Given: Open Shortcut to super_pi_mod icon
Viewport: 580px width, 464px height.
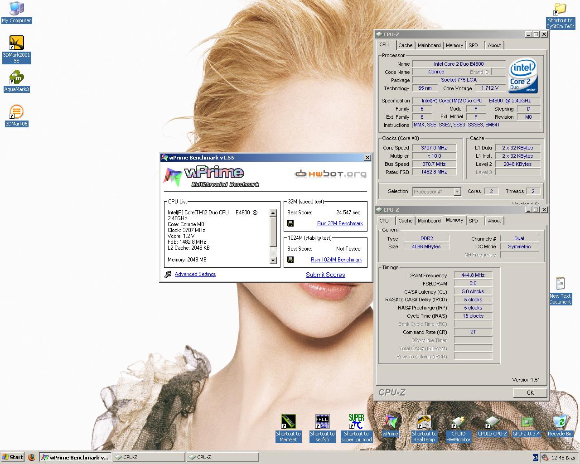Looking at the screenshot, I should point(356,428).
